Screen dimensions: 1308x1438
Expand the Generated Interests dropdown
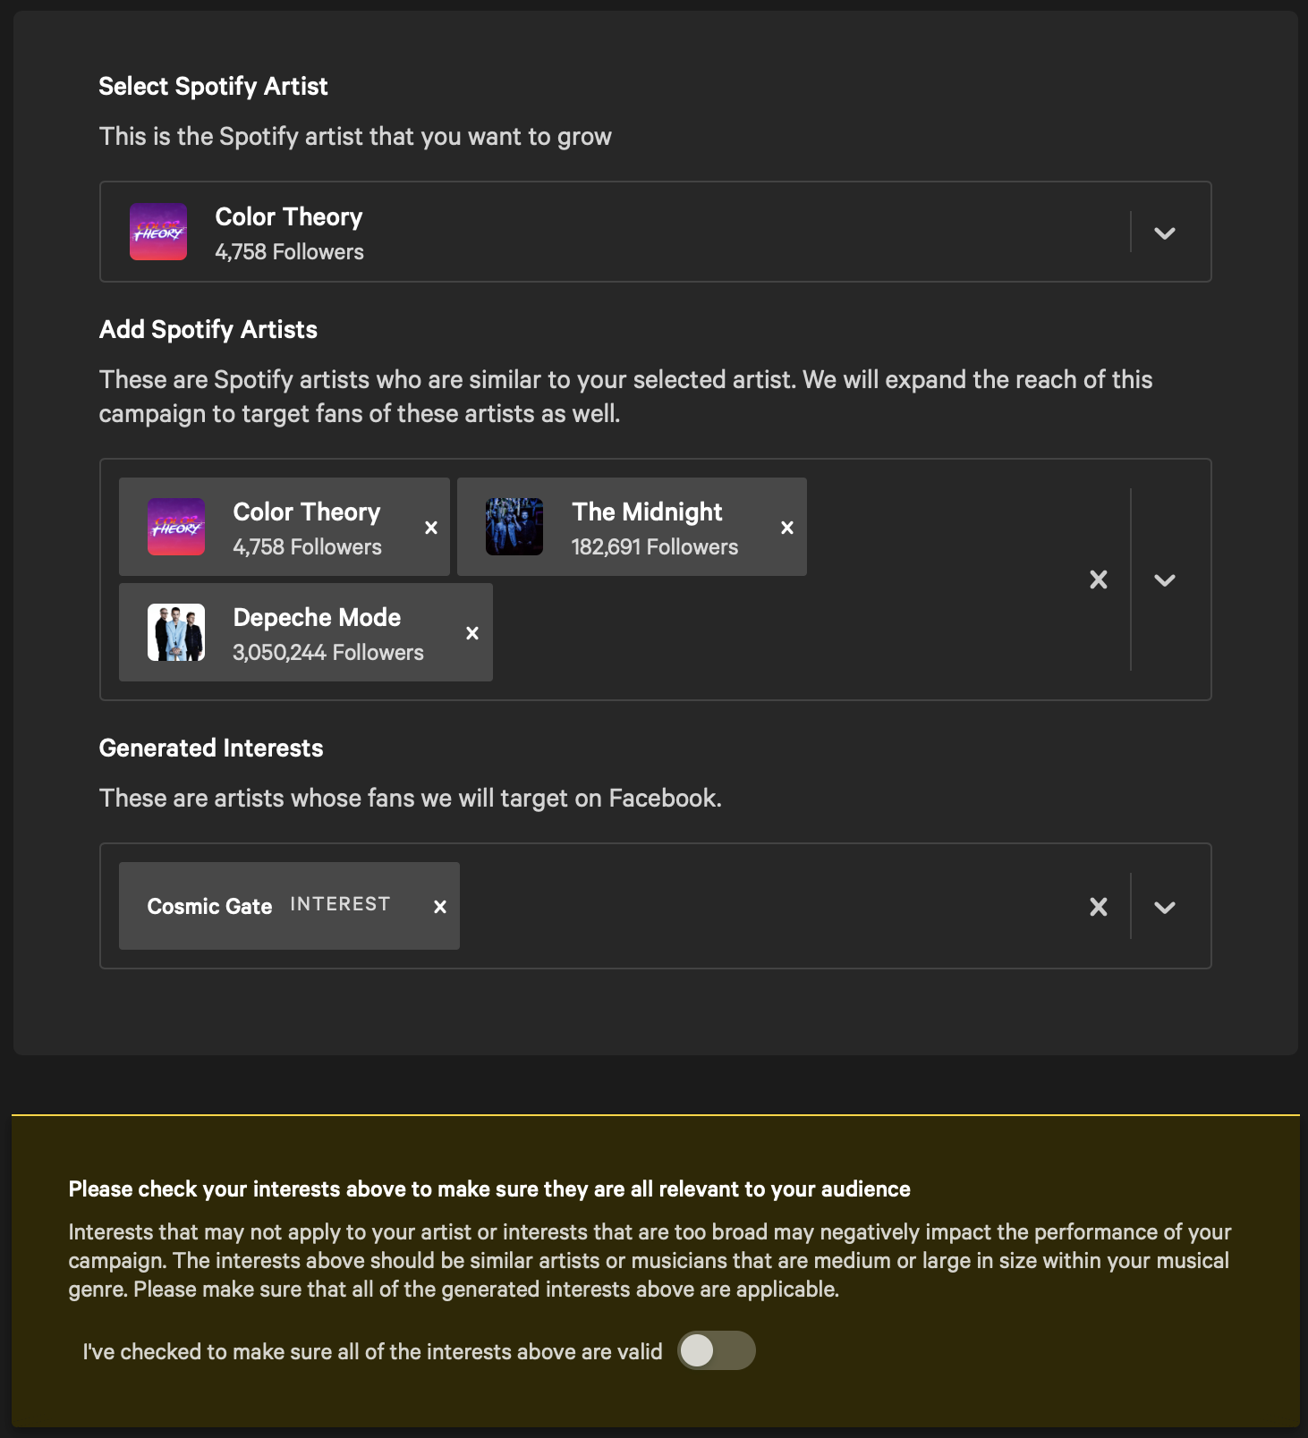1165,908
